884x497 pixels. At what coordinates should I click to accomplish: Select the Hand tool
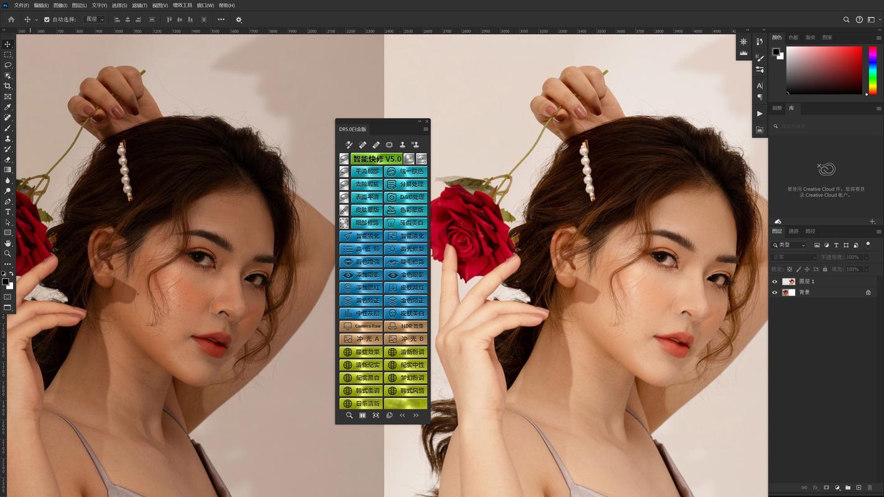(8, 243)
